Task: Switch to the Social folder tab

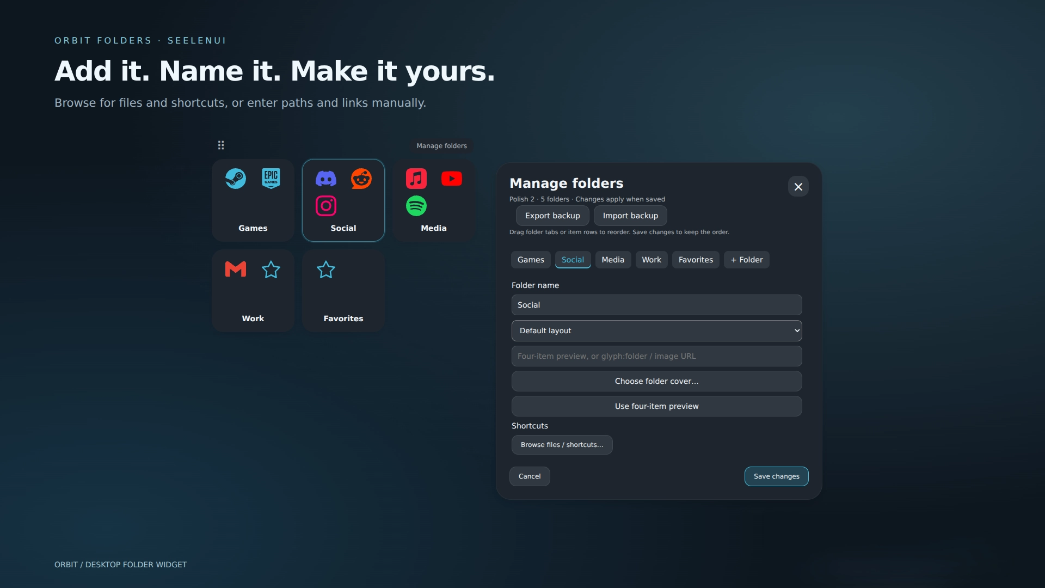Action: click(x=573, y=260)
